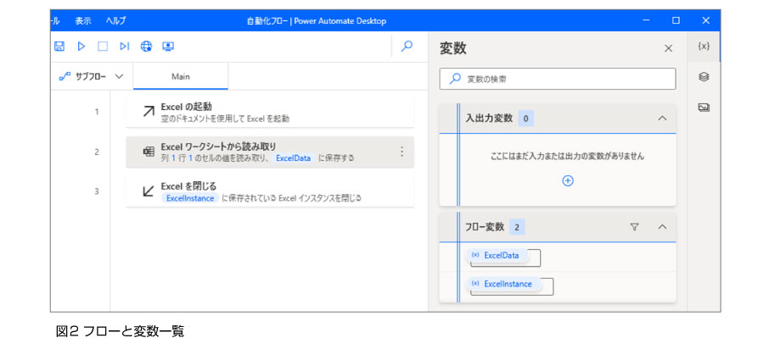Click ExcelData link in step 2
Screen dimensions: 764x349
[294, 158]
